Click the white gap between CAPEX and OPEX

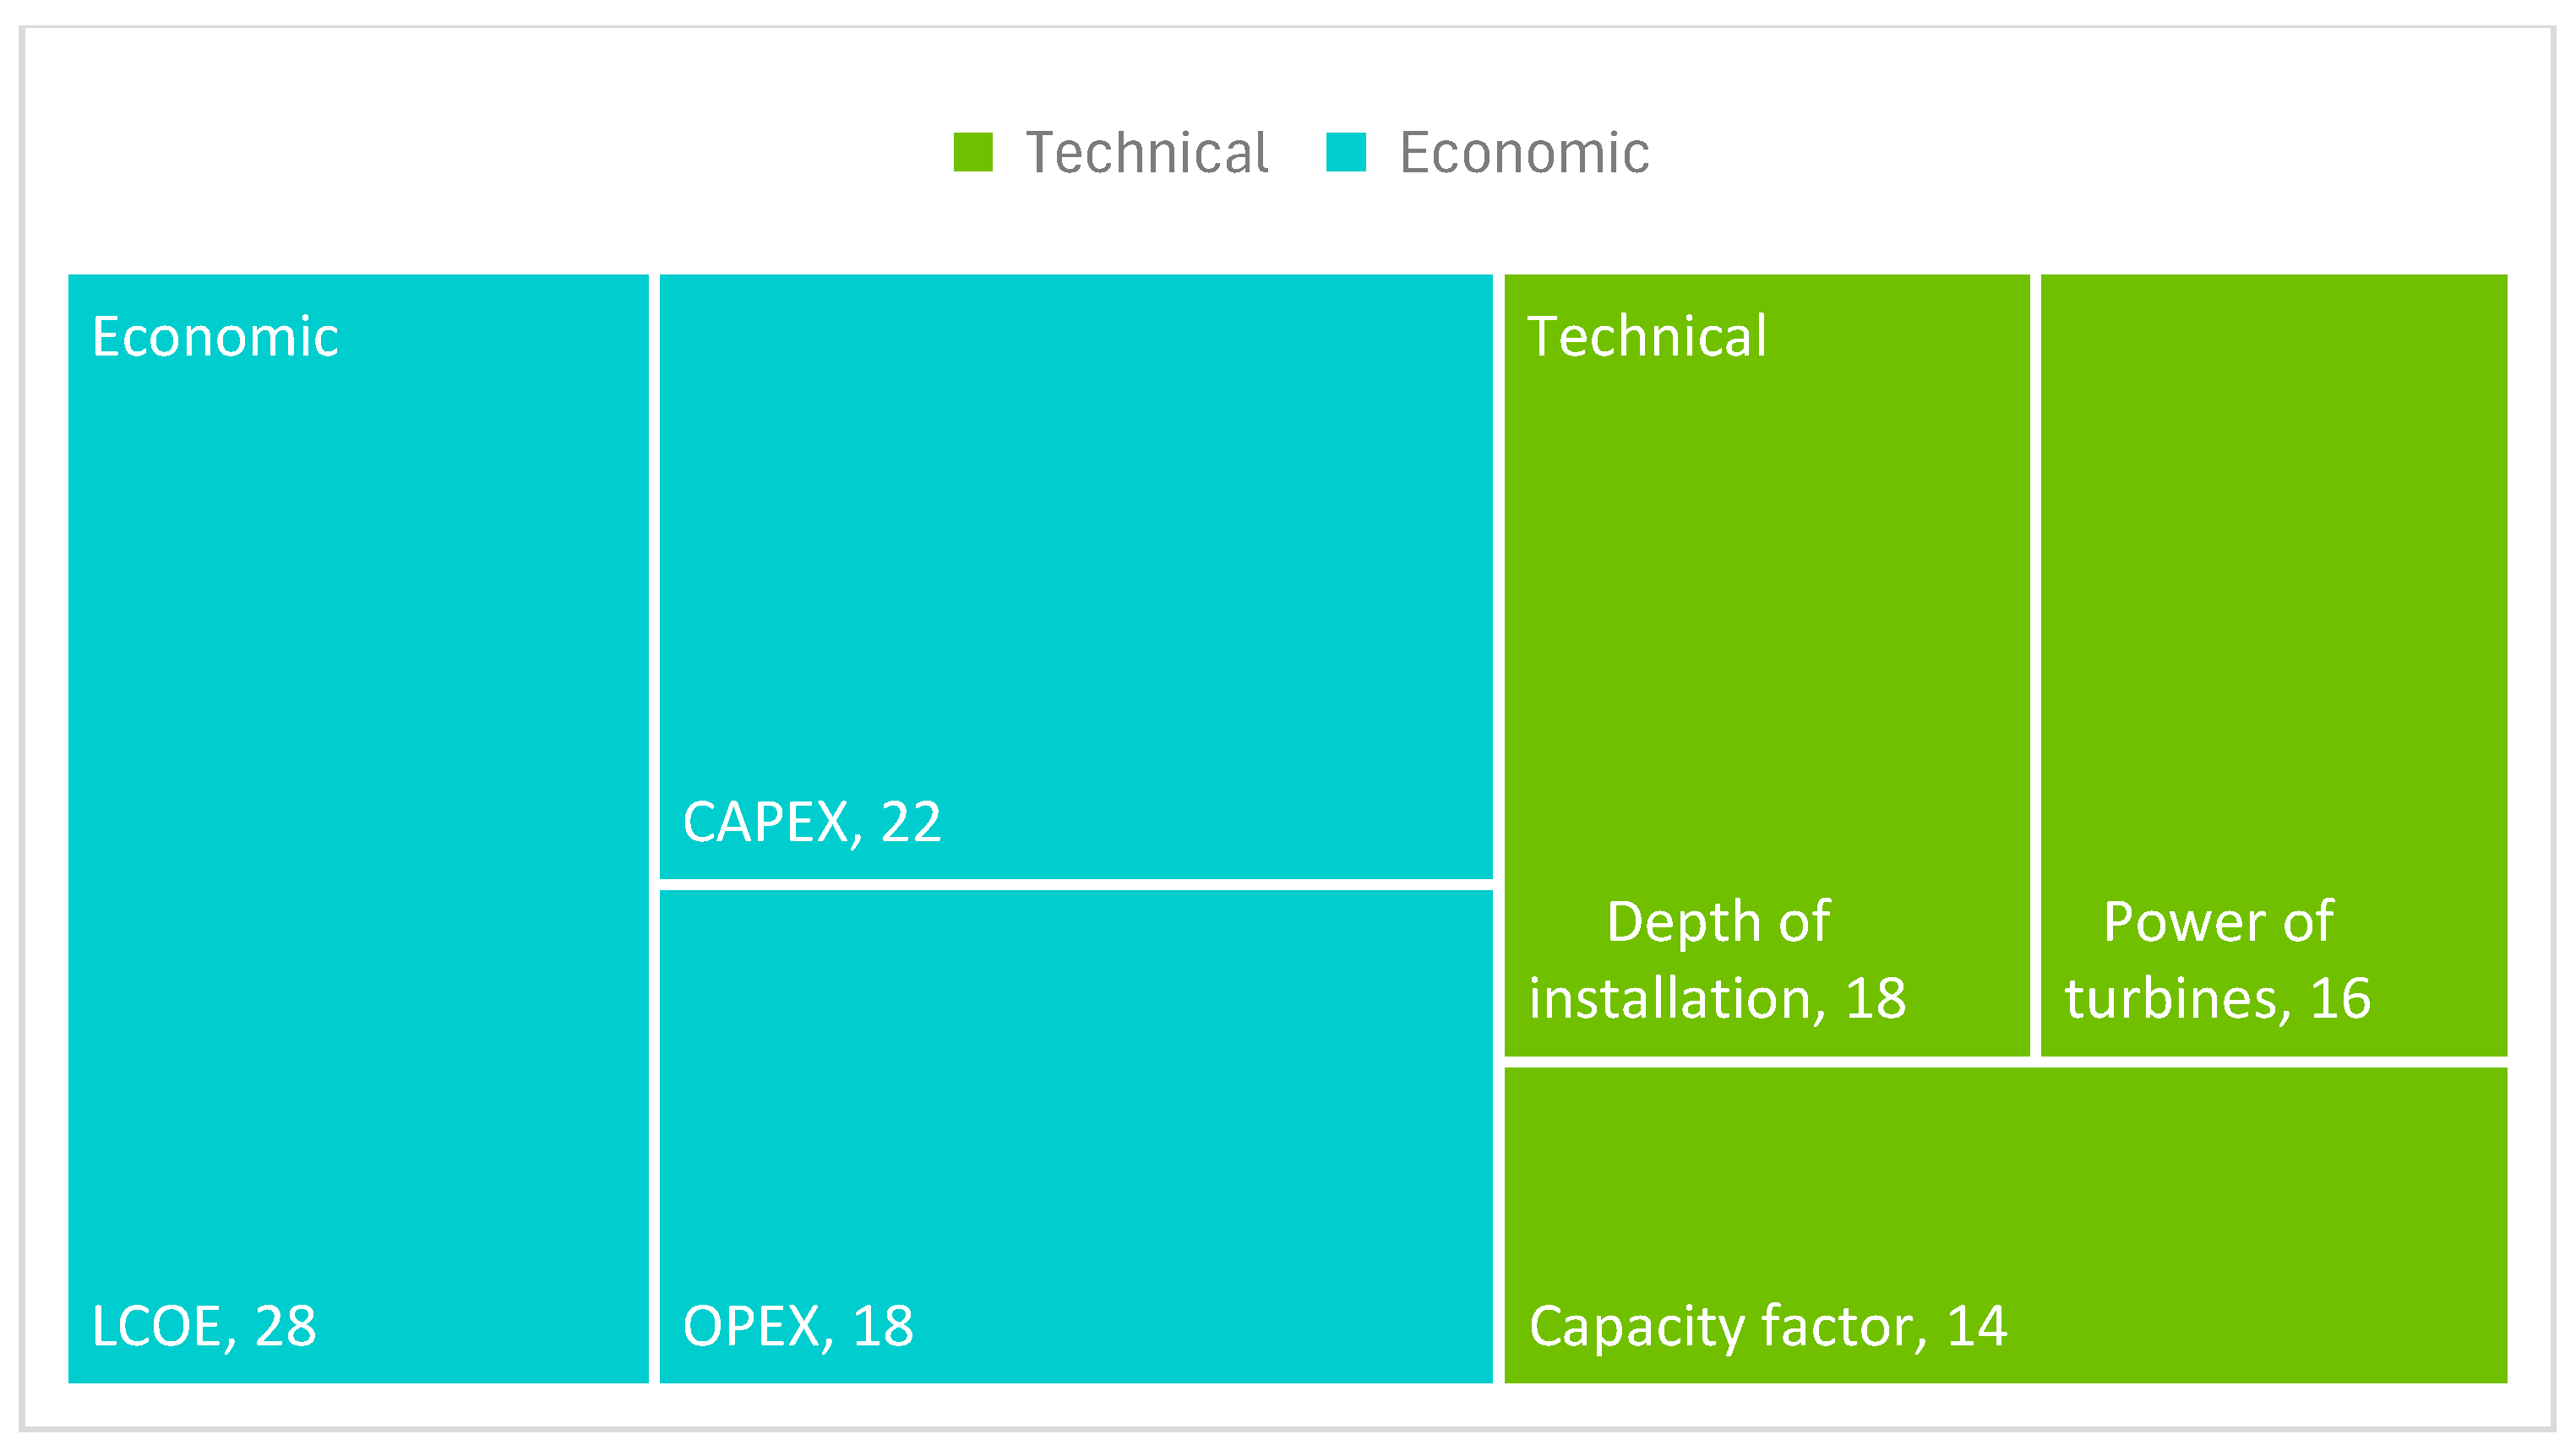[x=1076, y=885]
